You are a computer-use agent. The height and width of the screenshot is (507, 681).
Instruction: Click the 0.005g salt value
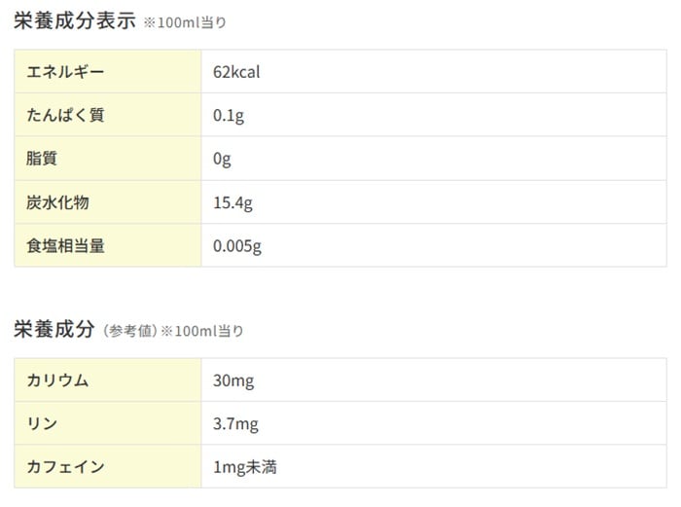pyautogui.click(x=237, y=246)
